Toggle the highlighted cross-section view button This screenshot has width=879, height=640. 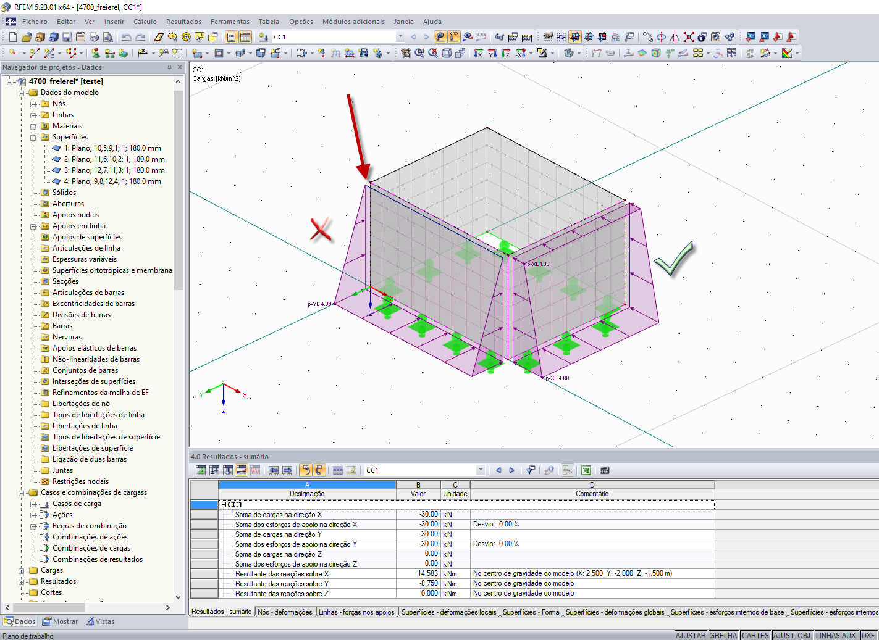pyautogui.click(x=575, y=37)
